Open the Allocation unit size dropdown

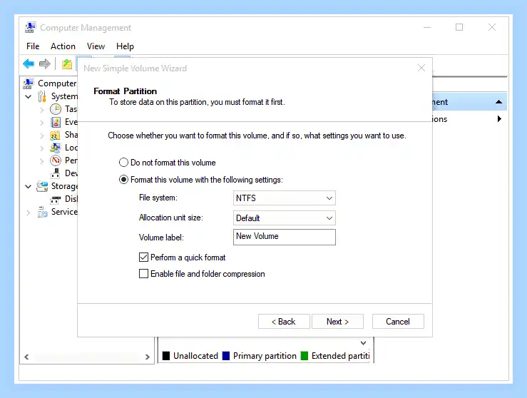(x=285, y=218)
